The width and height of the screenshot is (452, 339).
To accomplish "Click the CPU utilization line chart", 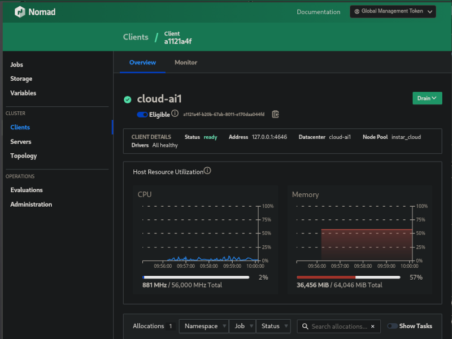I will coord(201,233).
